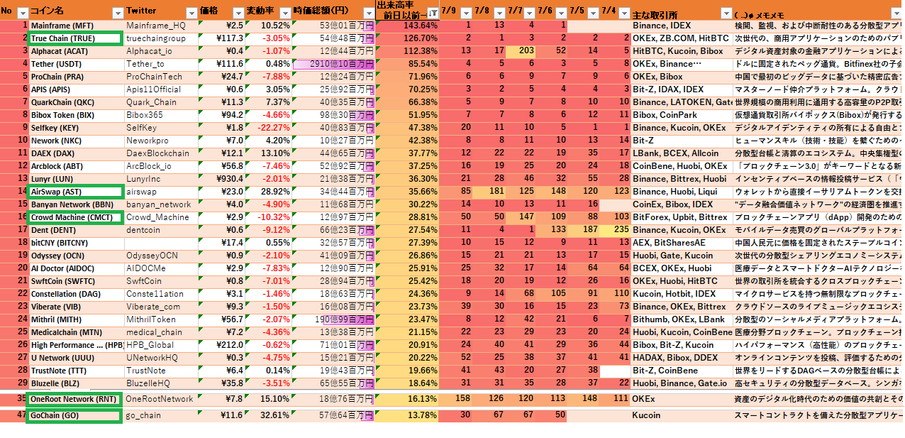Open the 主な取引所 filter arrow
This screenshot has width=905, height=438.
click(x=725, y=13)
